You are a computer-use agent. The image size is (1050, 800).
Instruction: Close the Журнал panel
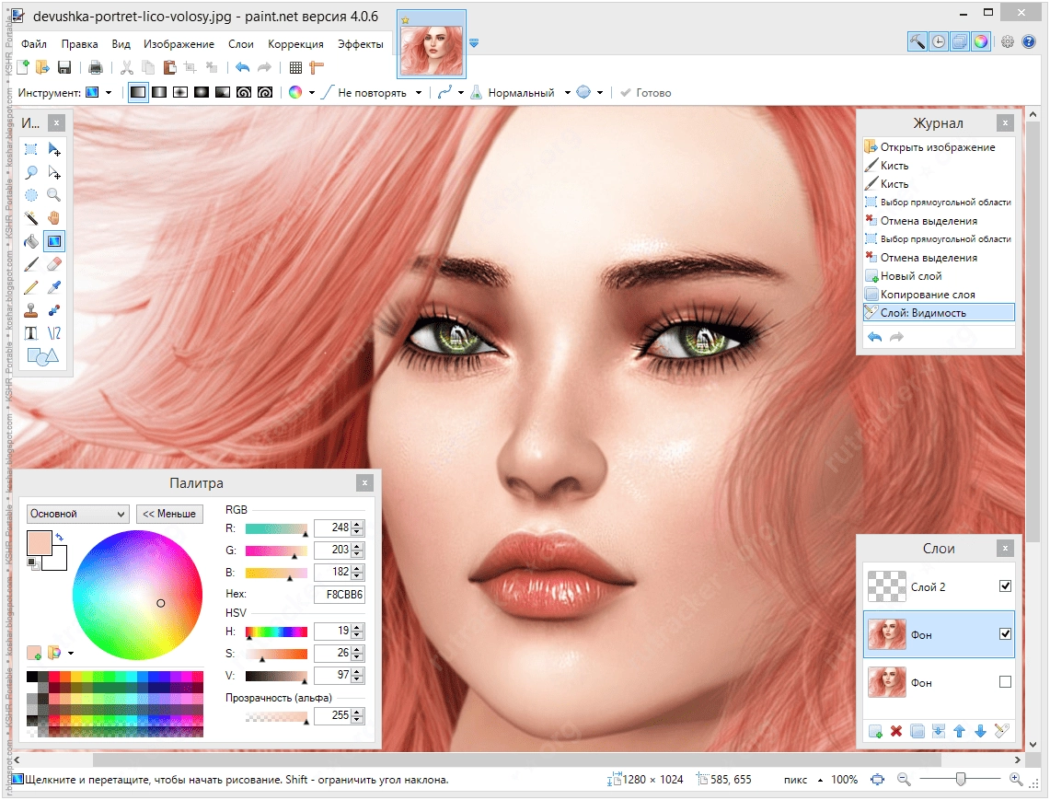pyautogui.click(x=1005, y=122)
